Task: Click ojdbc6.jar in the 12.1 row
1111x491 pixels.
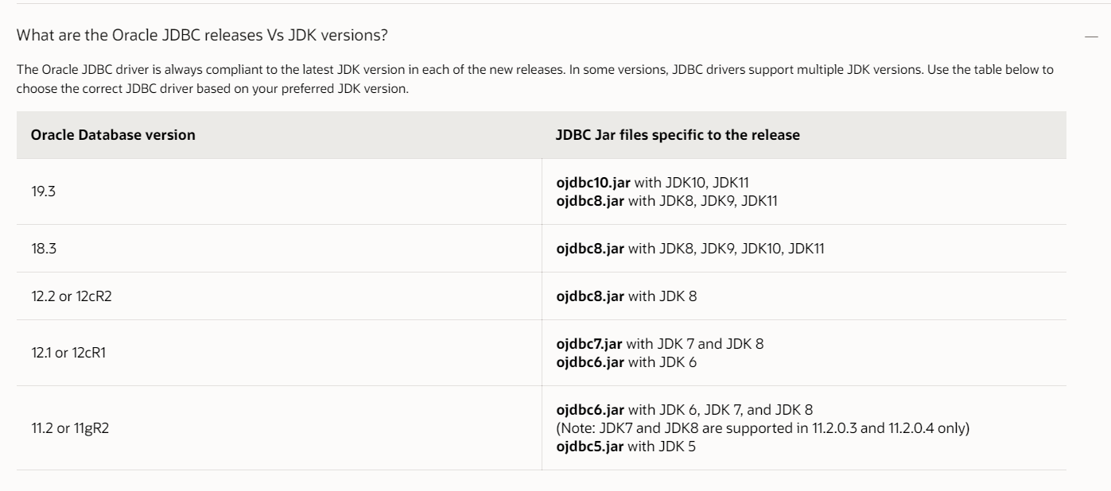Action: click(x=589, y=360)
